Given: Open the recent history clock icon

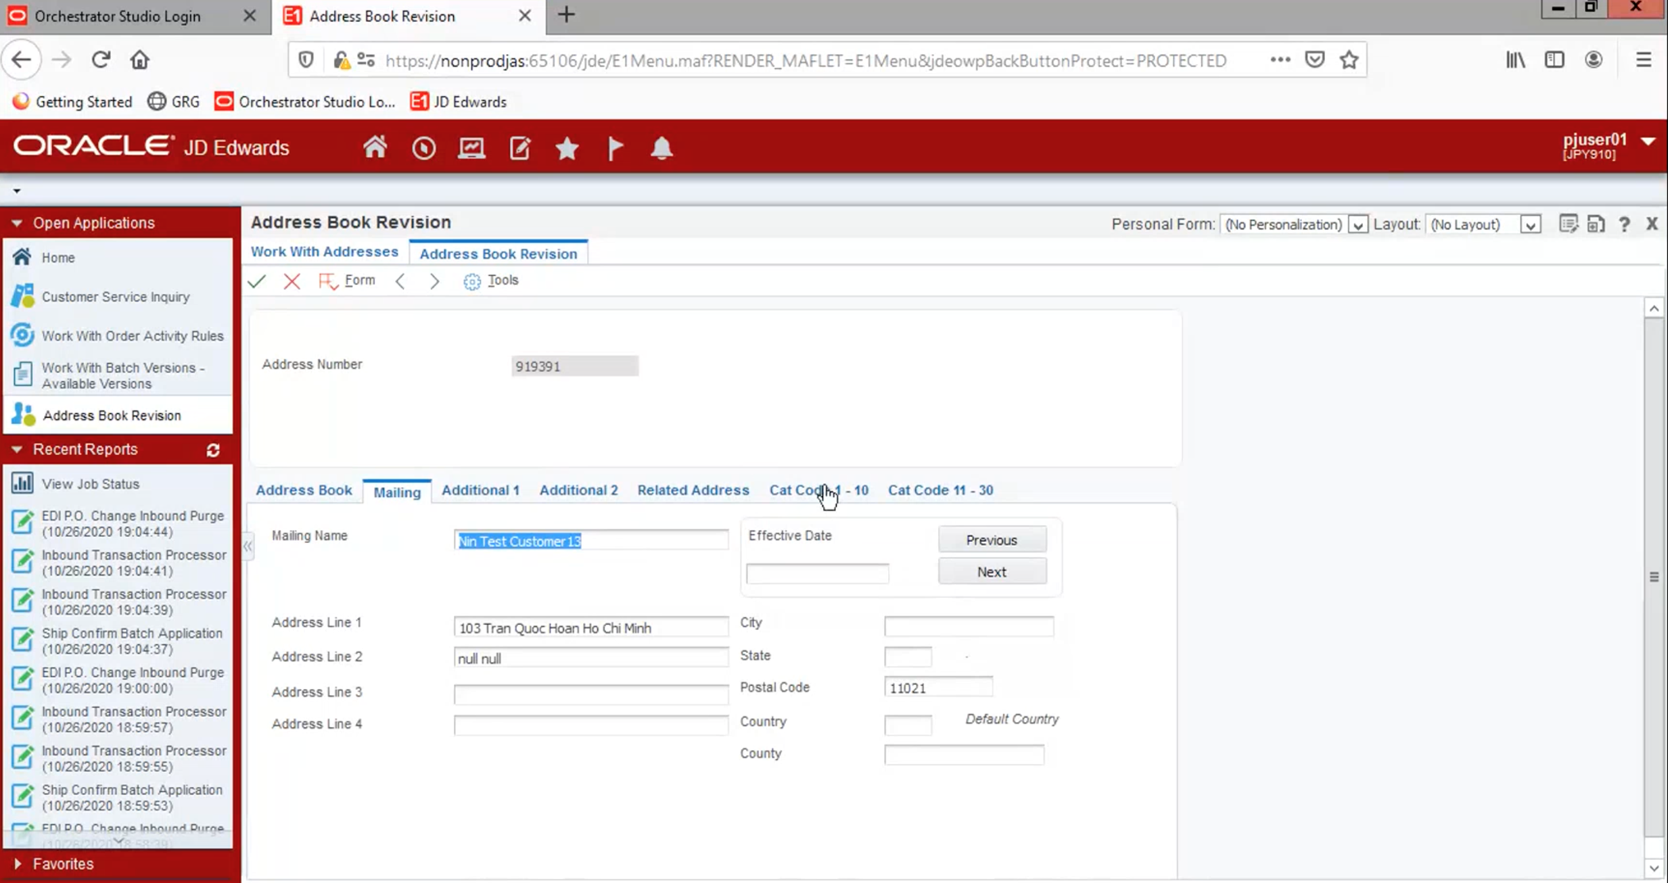Looking at the screenshot, I should pyautogui.click(x=423, y=147).
